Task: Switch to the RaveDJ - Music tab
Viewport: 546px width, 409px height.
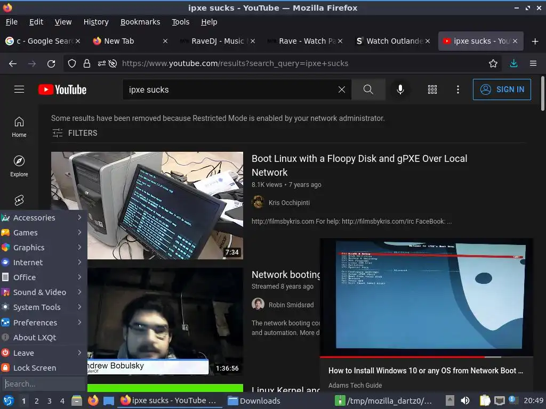Action: click(218, 42)
